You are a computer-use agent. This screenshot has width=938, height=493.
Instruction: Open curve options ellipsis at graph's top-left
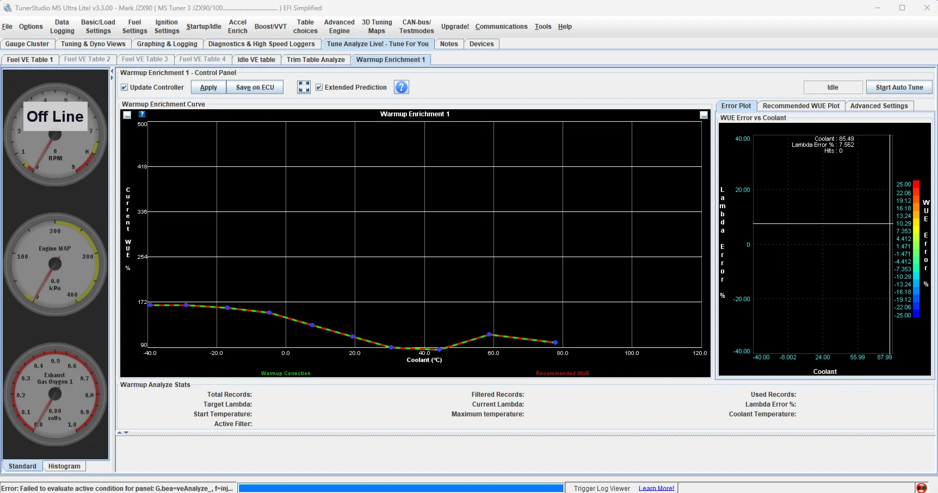click(127, 115)
